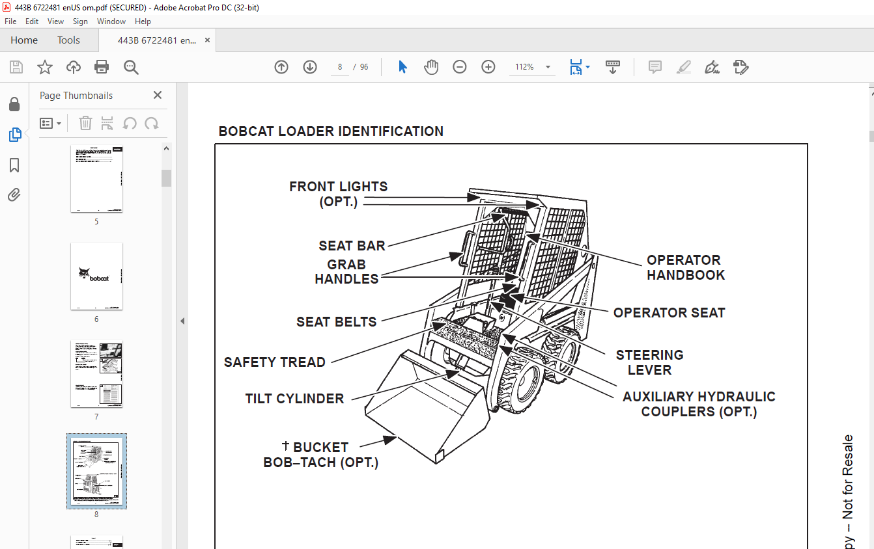Click the OPERATOR SEAT label
The width and height of the screenshot is (874, 549).
point(669,313)
